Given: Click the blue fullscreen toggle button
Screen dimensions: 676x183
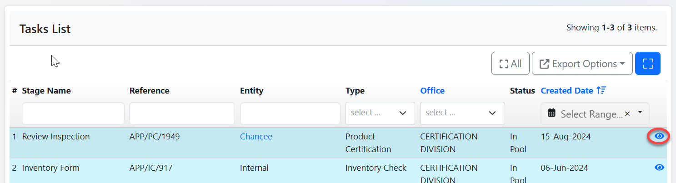Looking at the screenshot, I should click(x=648, y=64).
